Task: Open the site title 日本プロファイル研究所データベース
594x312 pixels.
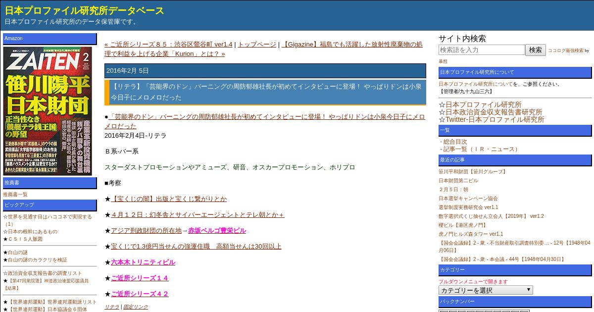Action: 85,10
